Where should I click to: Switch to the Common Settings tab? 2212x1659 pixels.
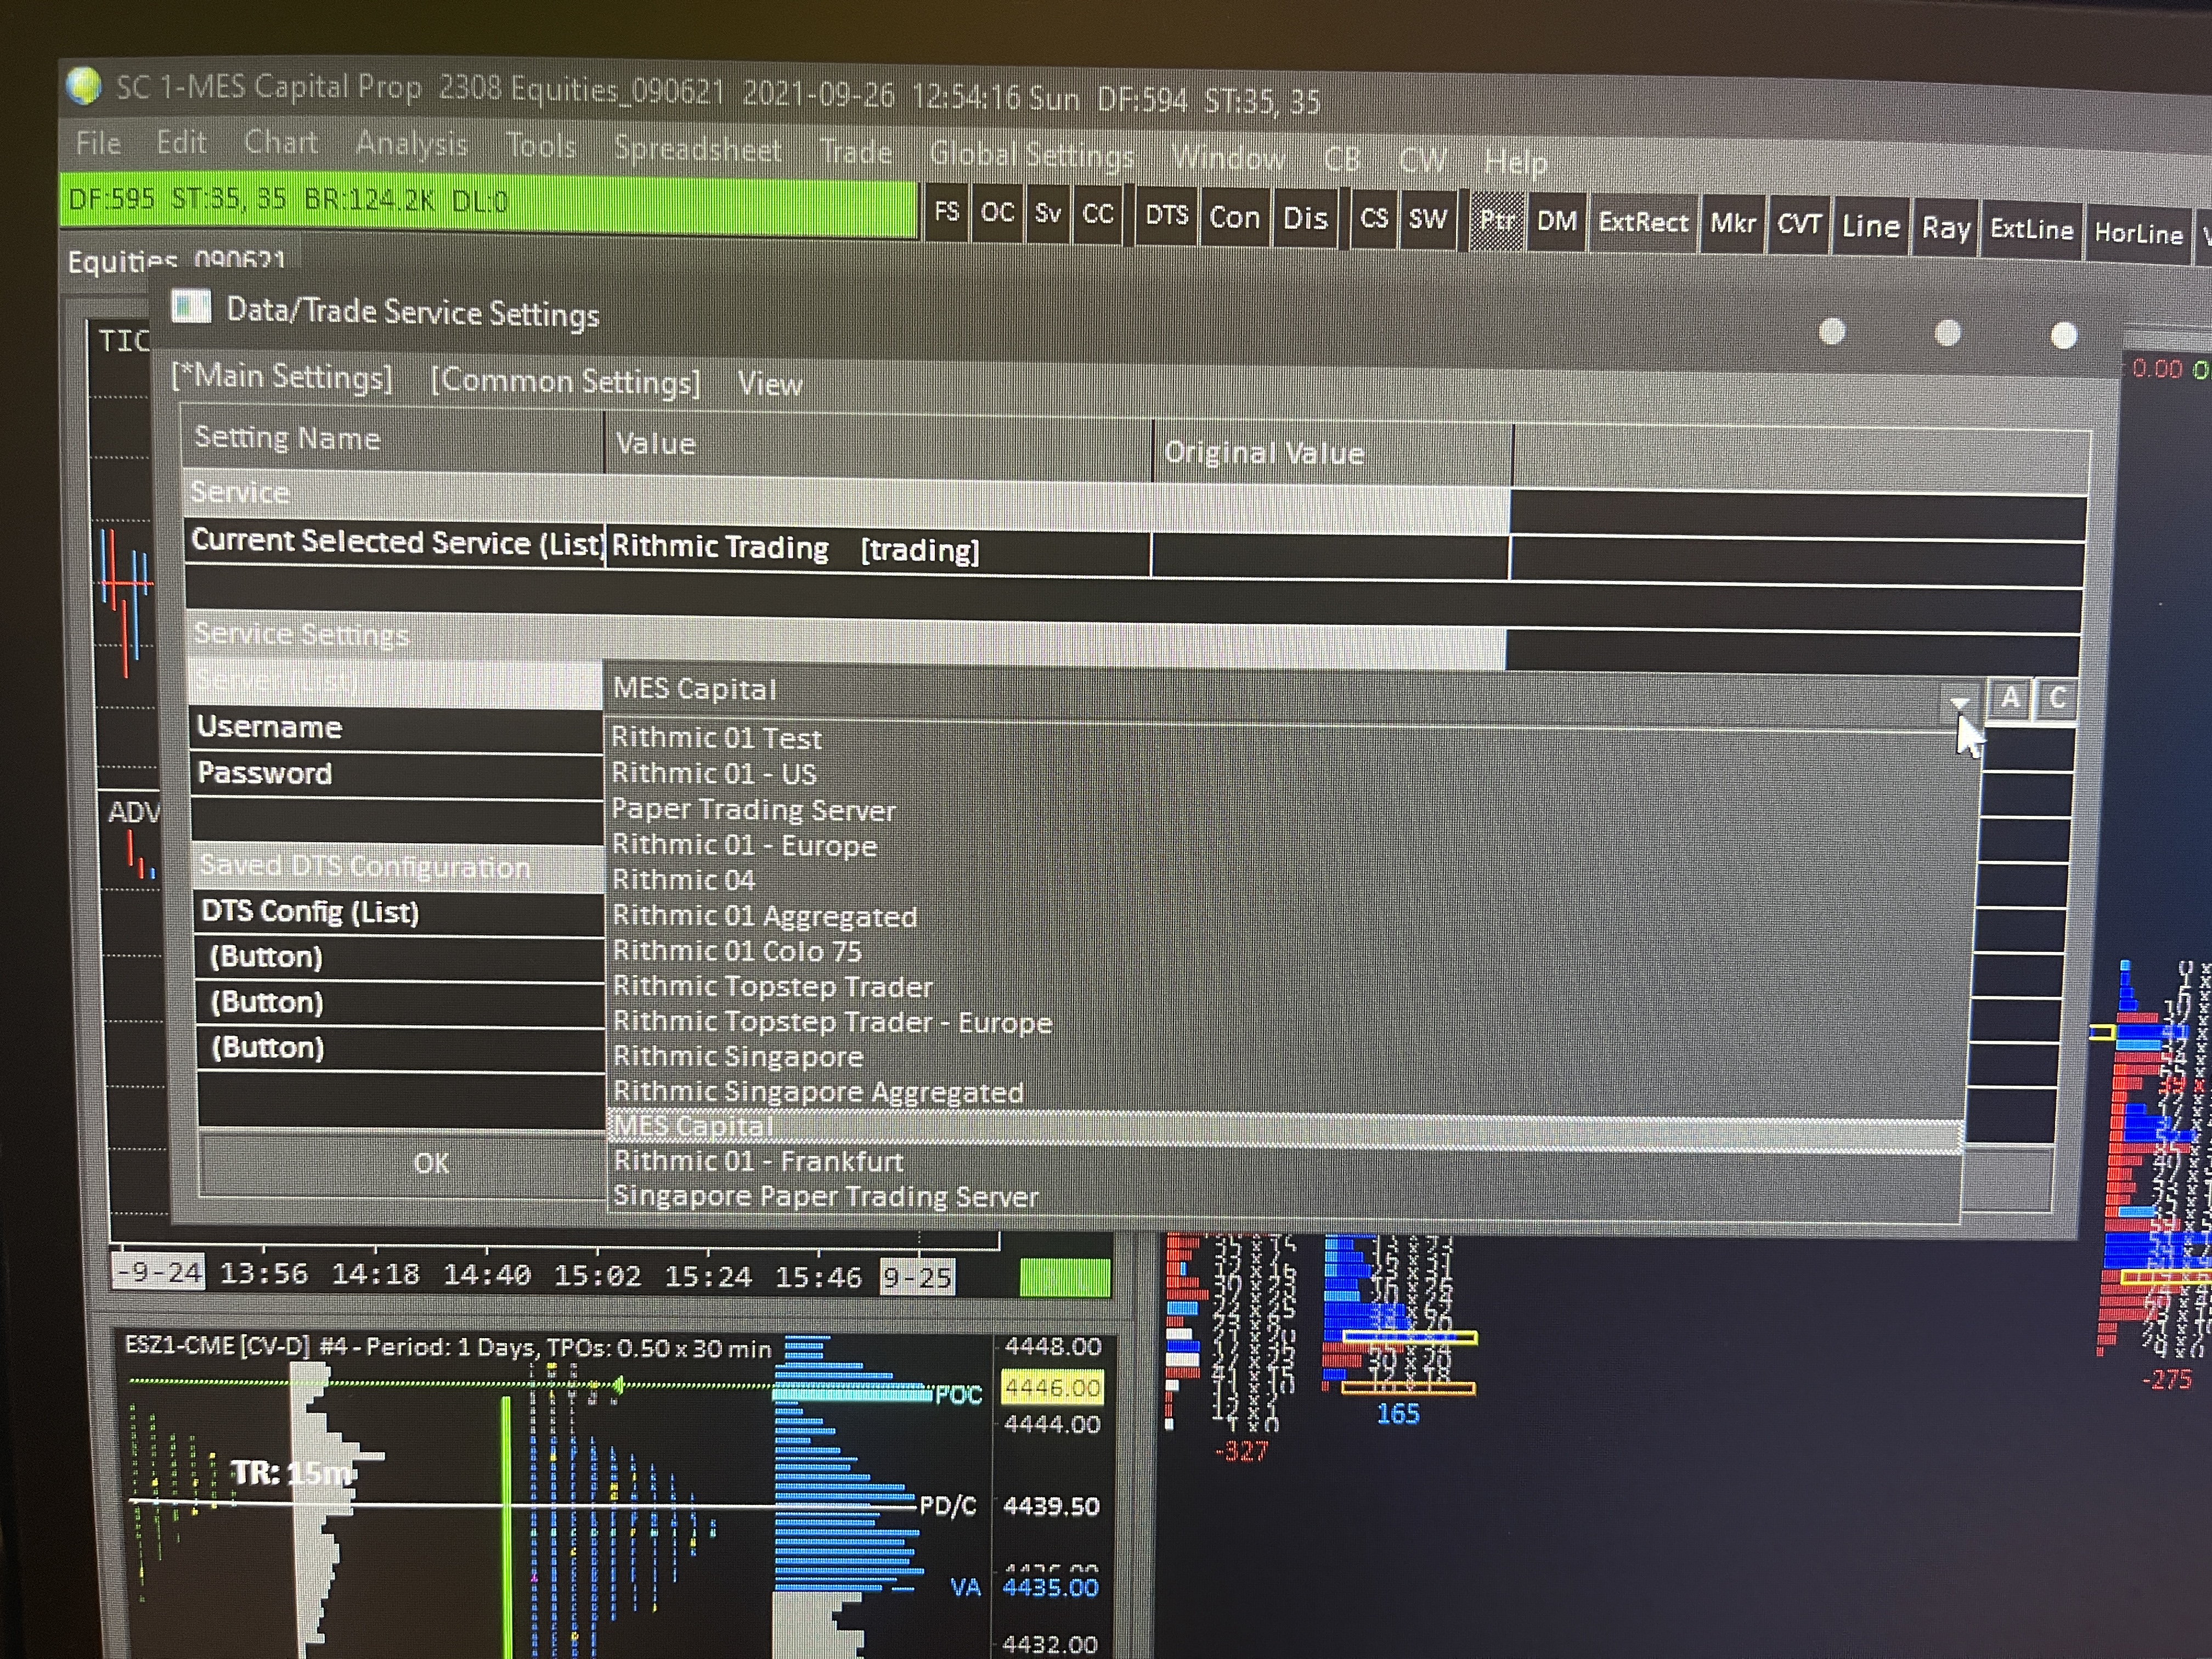click(566, 382)
